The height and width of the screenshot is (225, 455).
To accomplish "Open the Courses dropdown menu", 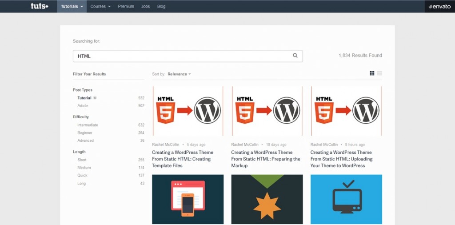I will [x=100, y=6].
